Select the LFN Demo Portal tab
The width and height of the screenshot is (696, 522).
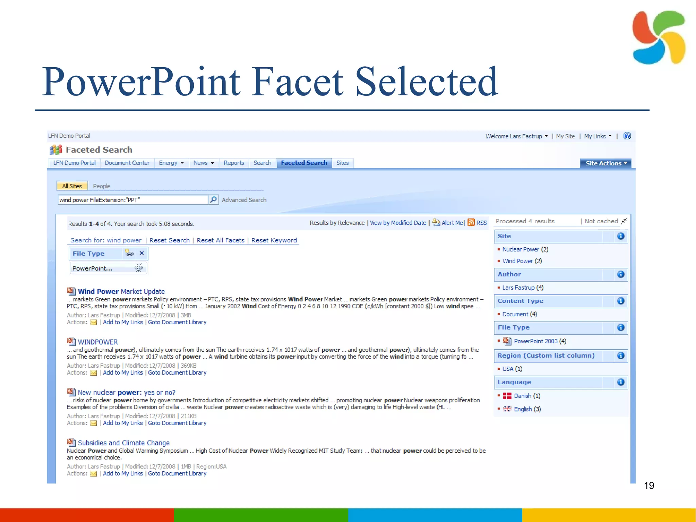(74, 163)
